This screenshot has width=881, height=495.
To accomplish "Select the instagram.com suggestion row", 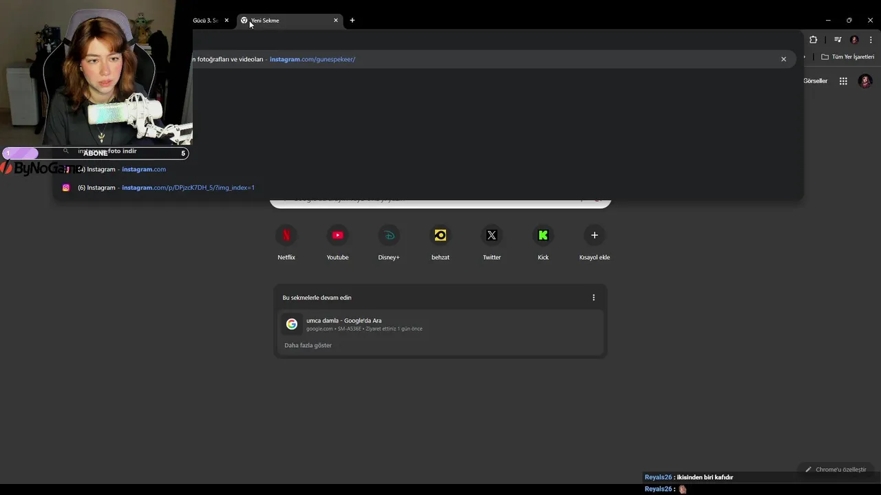I will point(428,169).
